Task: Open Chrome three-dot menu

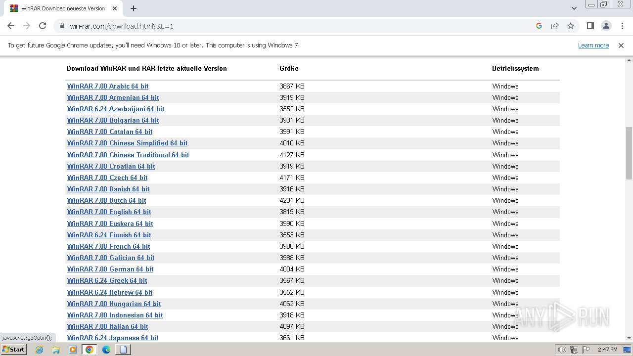Action: point(622,26)
